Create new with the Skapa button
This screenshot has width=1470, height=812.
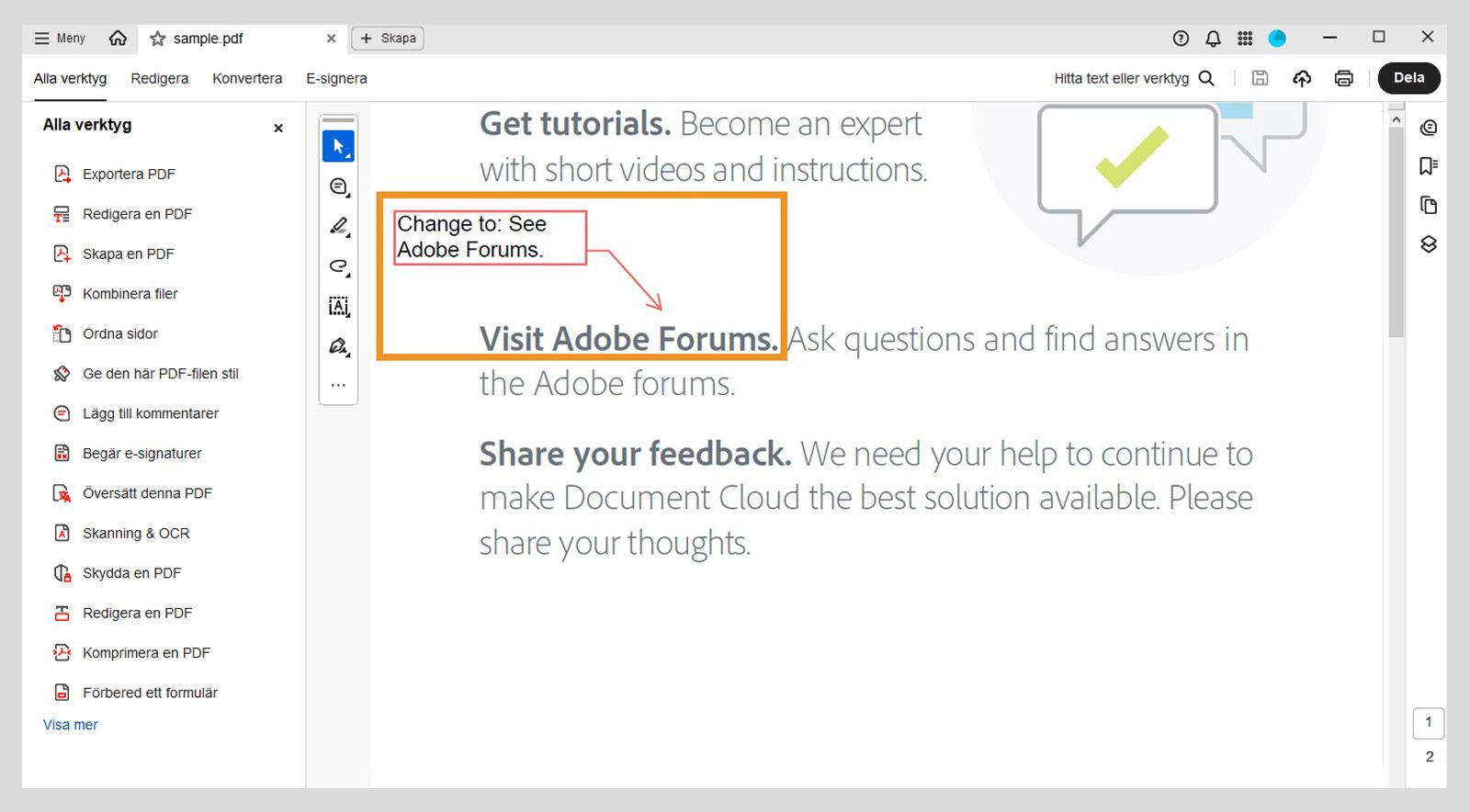pyautogui.click(x=388, y=39)
